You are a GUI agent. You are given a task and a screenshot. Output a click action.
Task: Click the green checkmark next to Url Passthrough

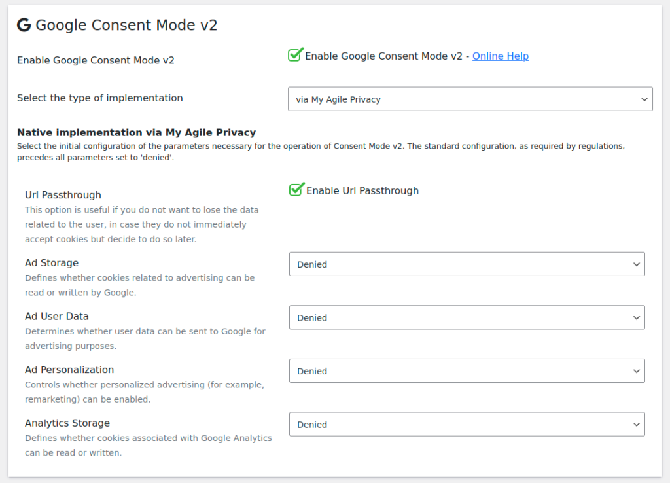295,190
